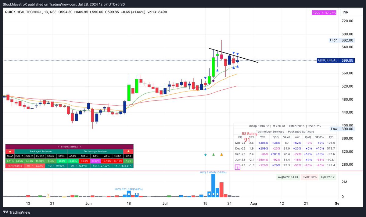Click the Sales column header
Viewport: 366px width, 217px height.
(287, 137)
